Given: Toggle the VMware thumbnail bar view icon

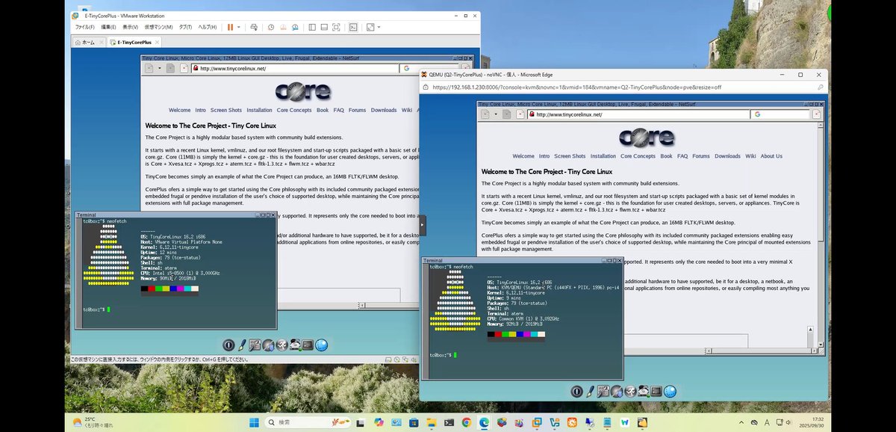Looking at the screenshot, I should 324,27.
